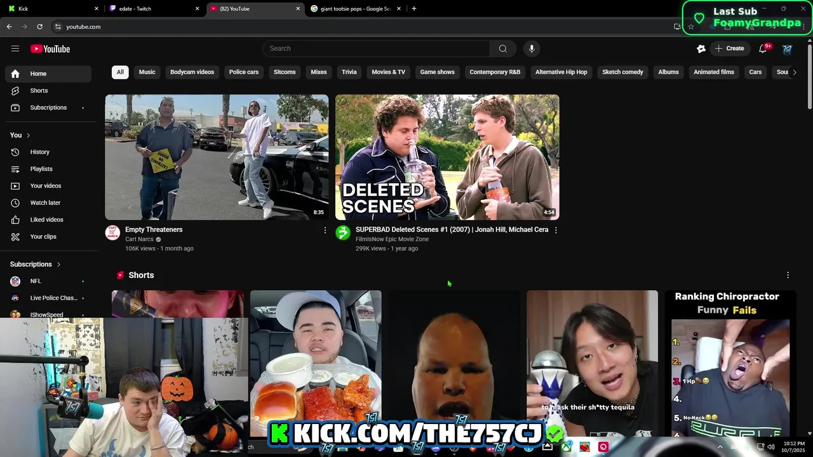
Task: Open options for SUPERBAD Deleted Scenes video
Action: (x=556, y=230)
